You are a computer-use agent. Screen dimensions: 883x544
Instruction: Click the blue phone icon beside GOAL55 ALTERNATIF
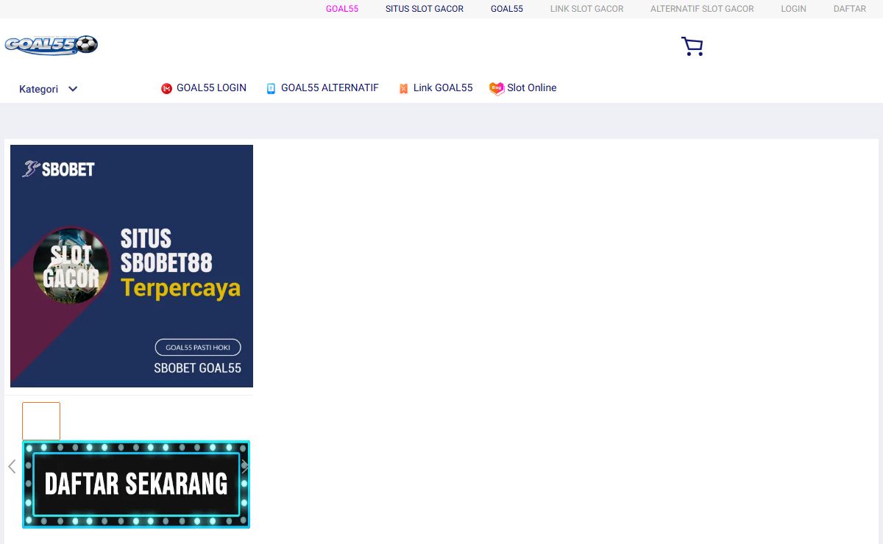(271, 88)
